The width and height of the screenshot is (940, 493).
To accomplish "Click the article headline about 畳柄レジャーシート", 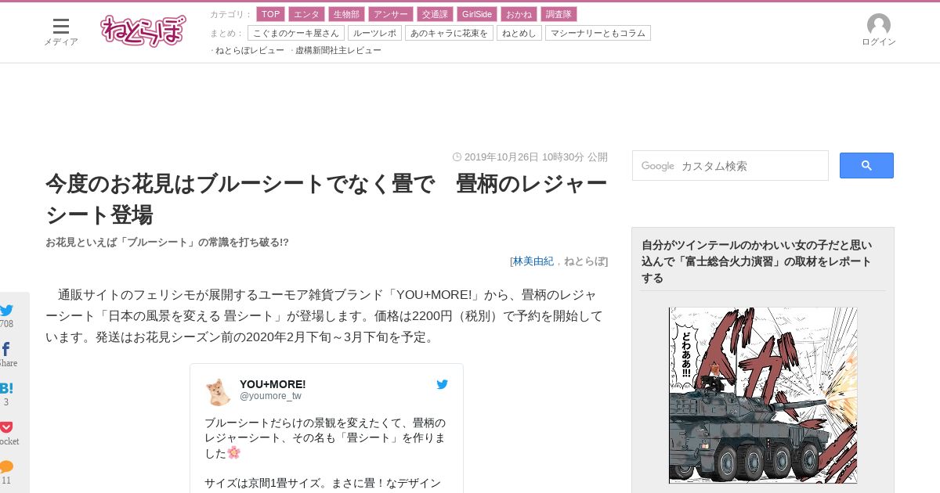I will (327, 199).
